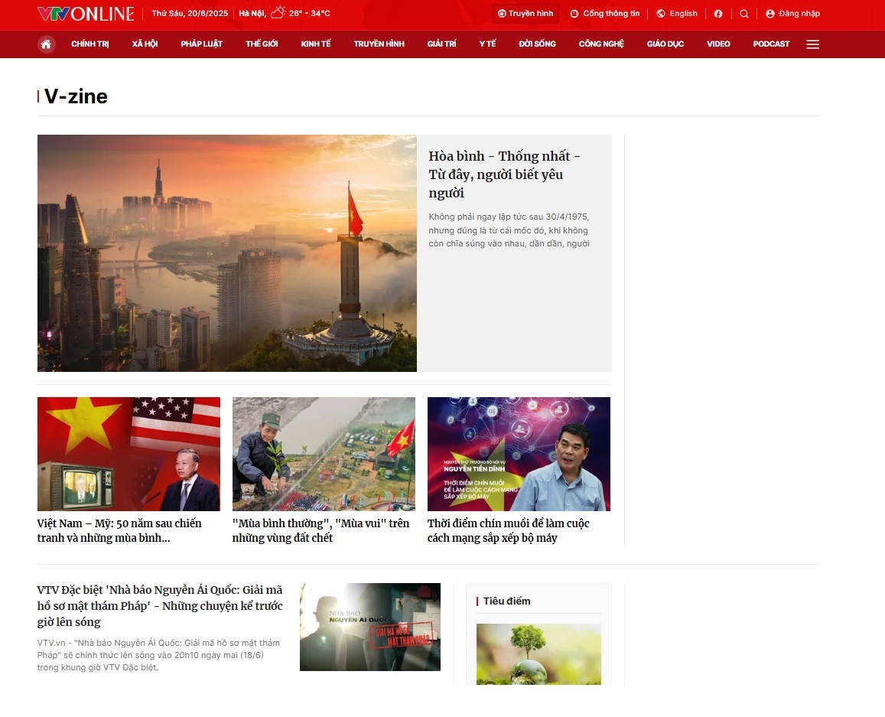Click the weather cloud icon
This screenshot has height=717, width=885.
(x=278, y=13)
